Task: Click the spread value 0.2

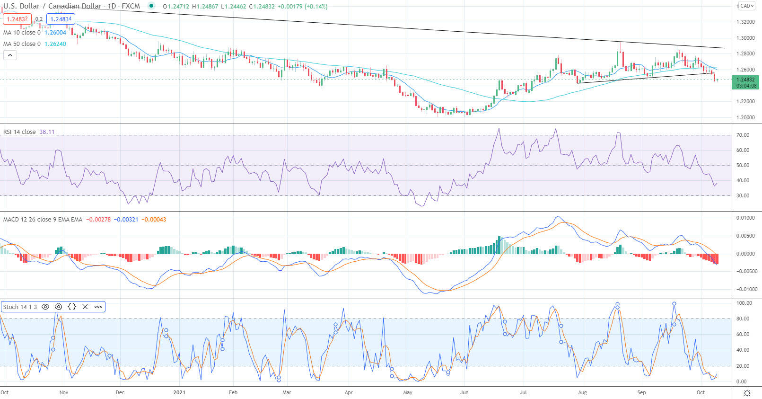Action: click(39, 19)
